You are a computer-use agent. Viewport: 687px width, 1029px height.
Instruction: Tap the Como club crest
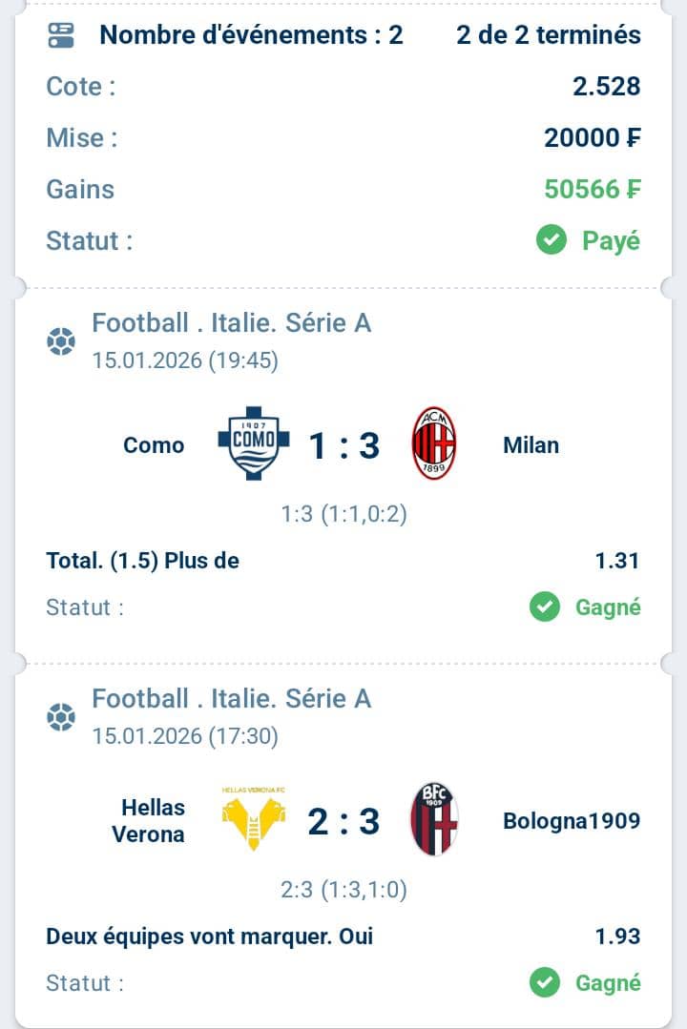pos(253,443)
